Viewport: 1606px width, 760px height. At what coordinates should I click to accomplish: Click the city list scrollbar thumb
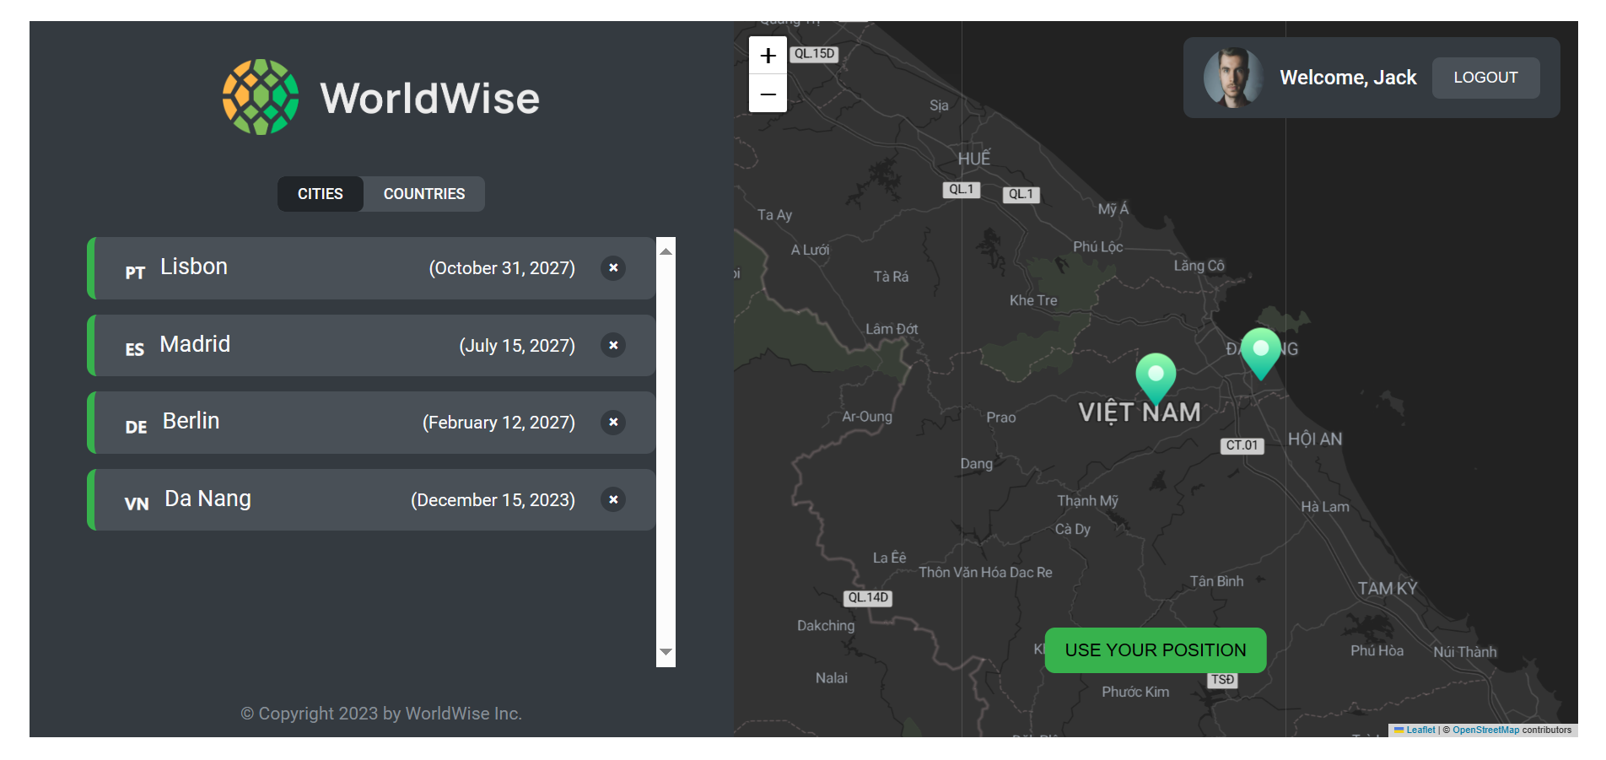(666, 447)
